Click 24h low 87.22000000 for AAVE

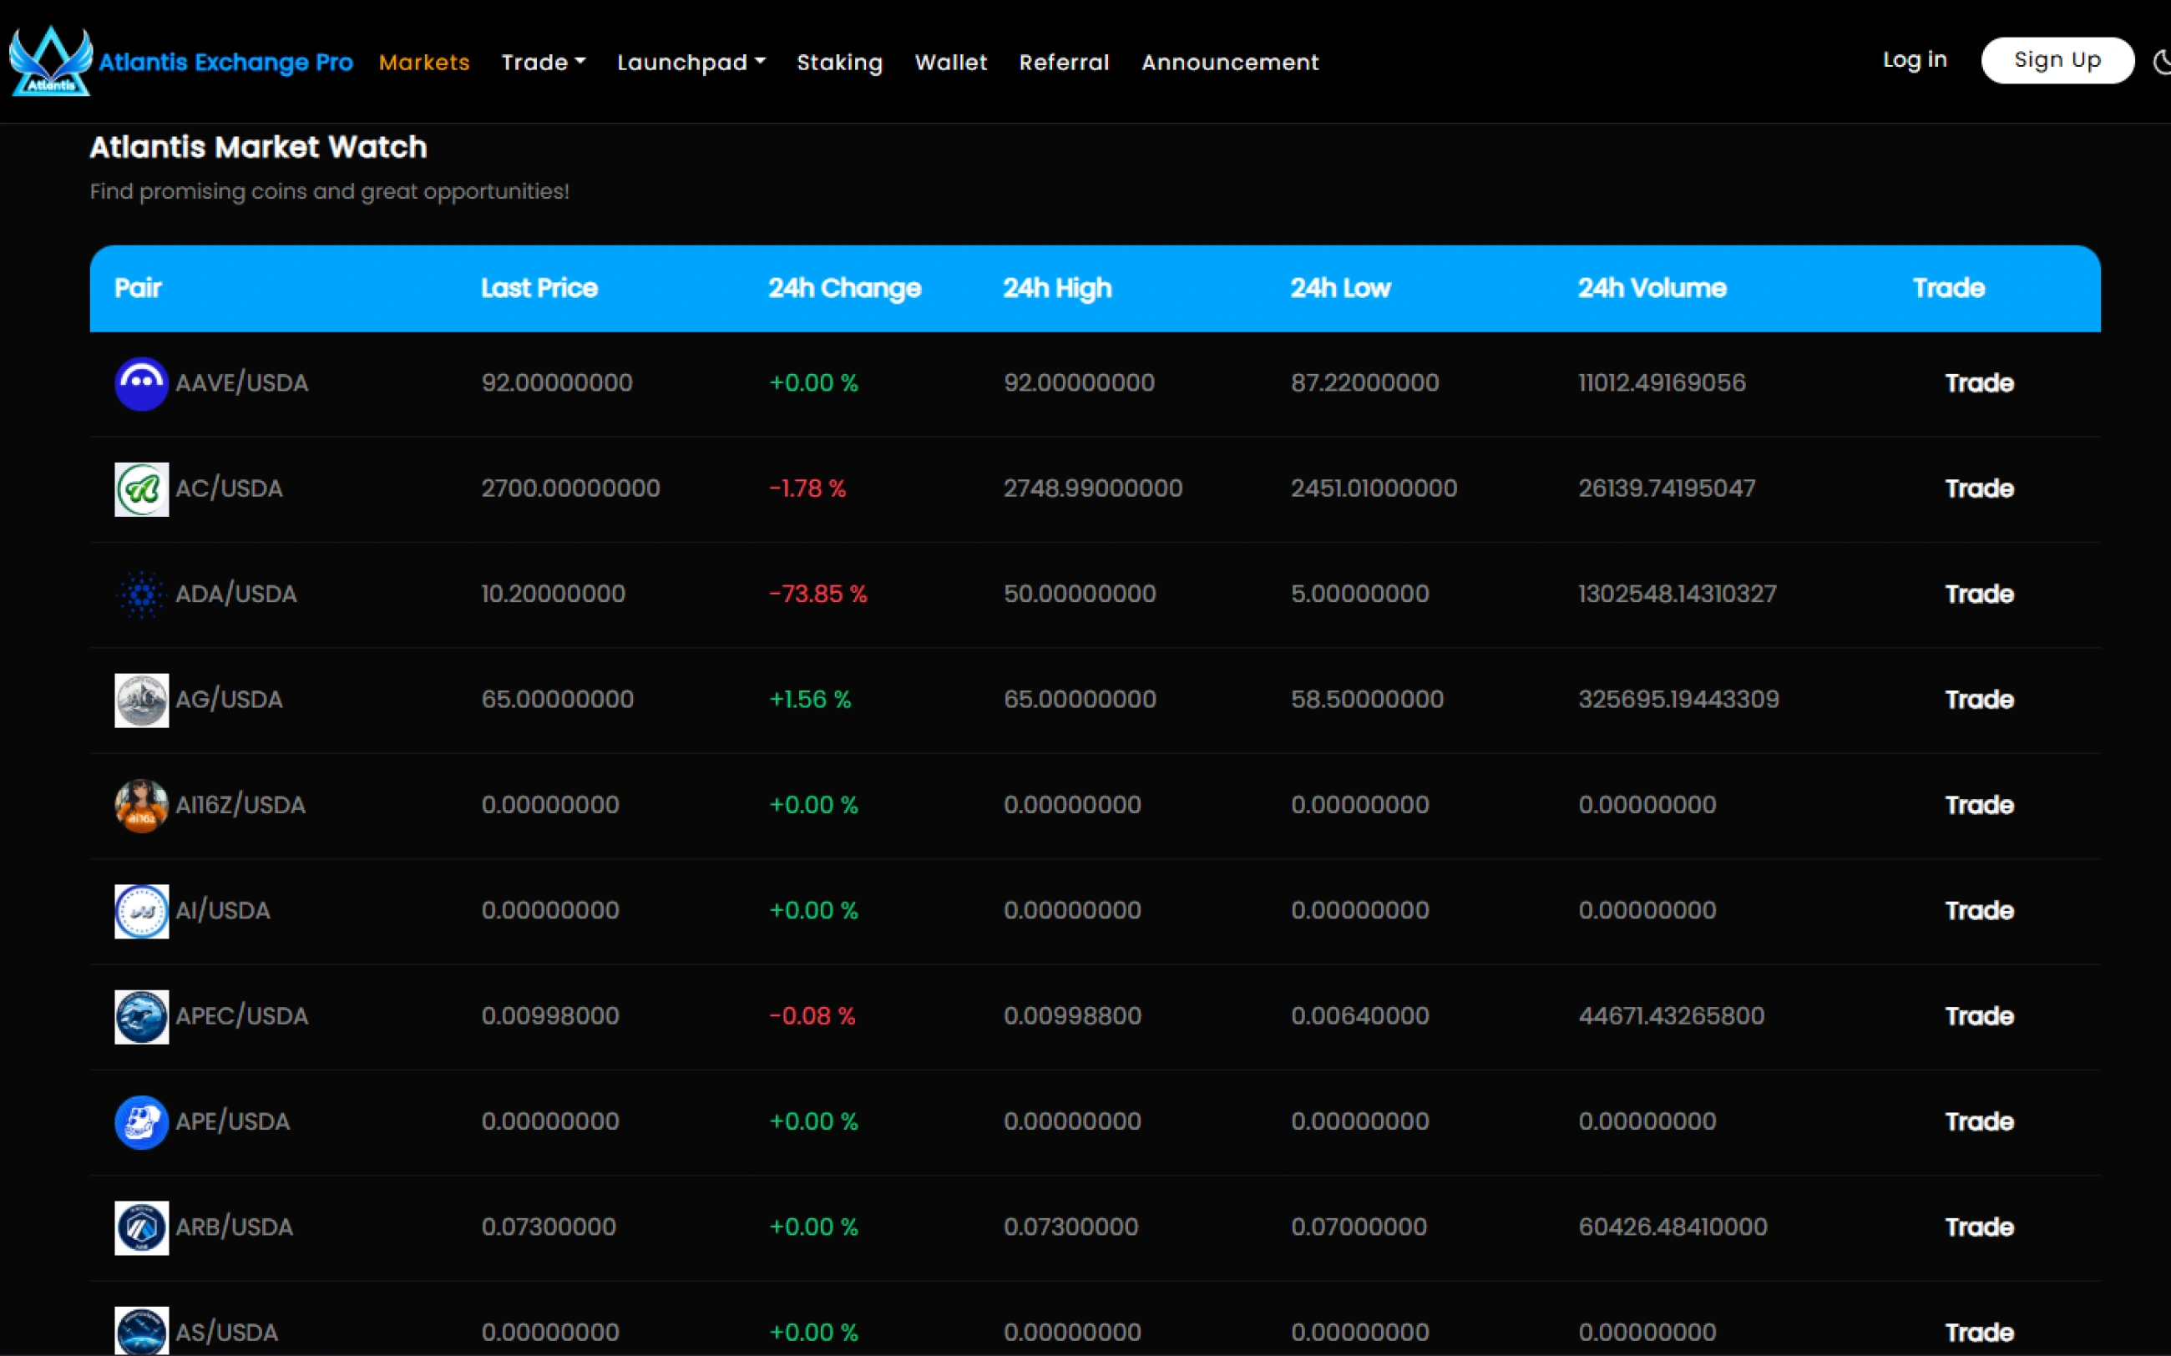click(1365, 383)
